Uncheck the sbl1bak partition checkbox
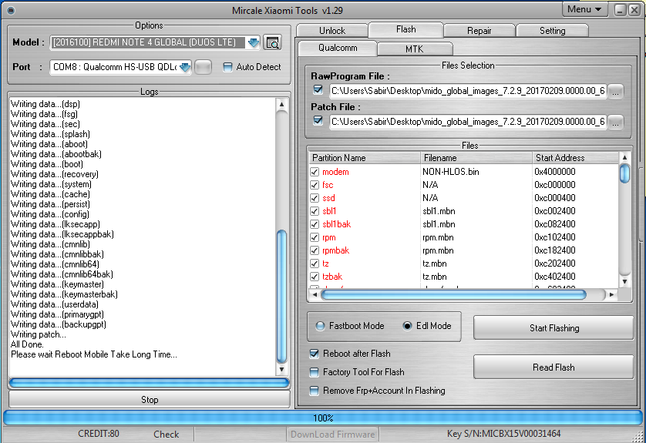 point(315,224)
